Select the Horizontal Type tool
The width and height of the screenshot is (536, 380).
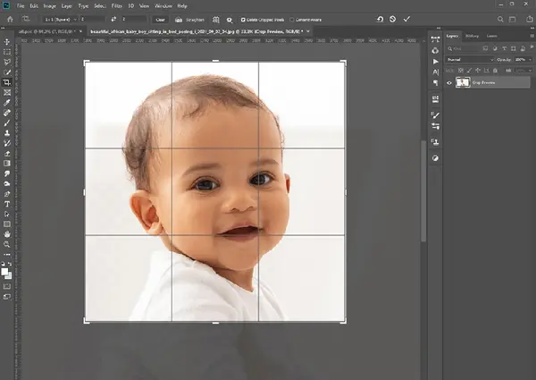7,204
